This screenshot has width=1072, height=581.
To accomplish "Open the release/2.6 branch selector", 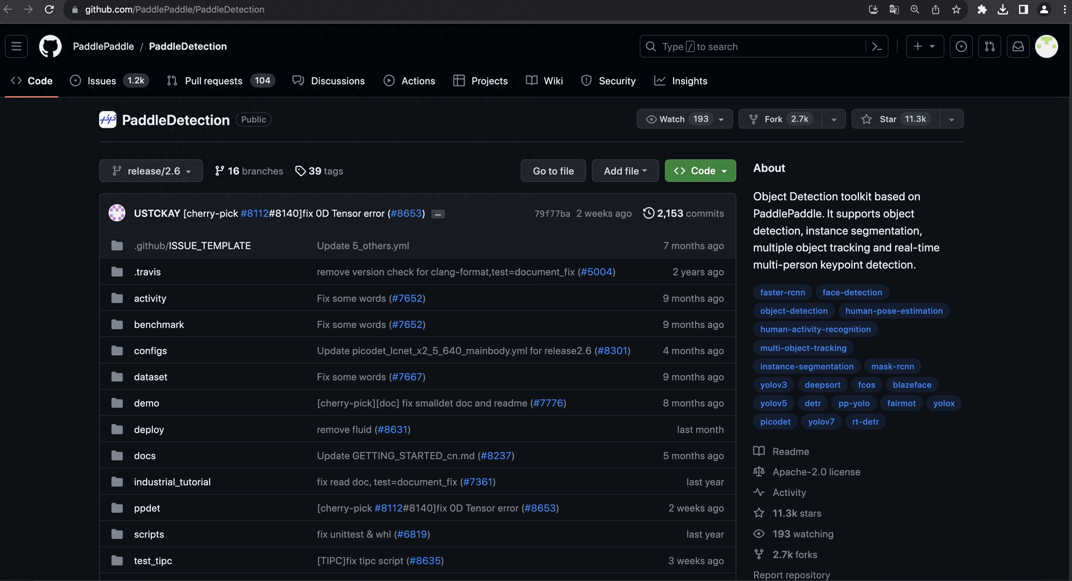I will point(151,171).
